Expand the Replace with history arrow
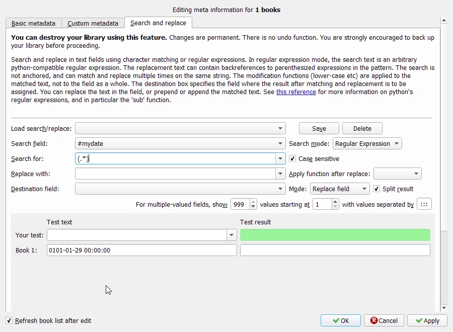The height and width of the screenshot is (332, 453). [x=280, y=174]
